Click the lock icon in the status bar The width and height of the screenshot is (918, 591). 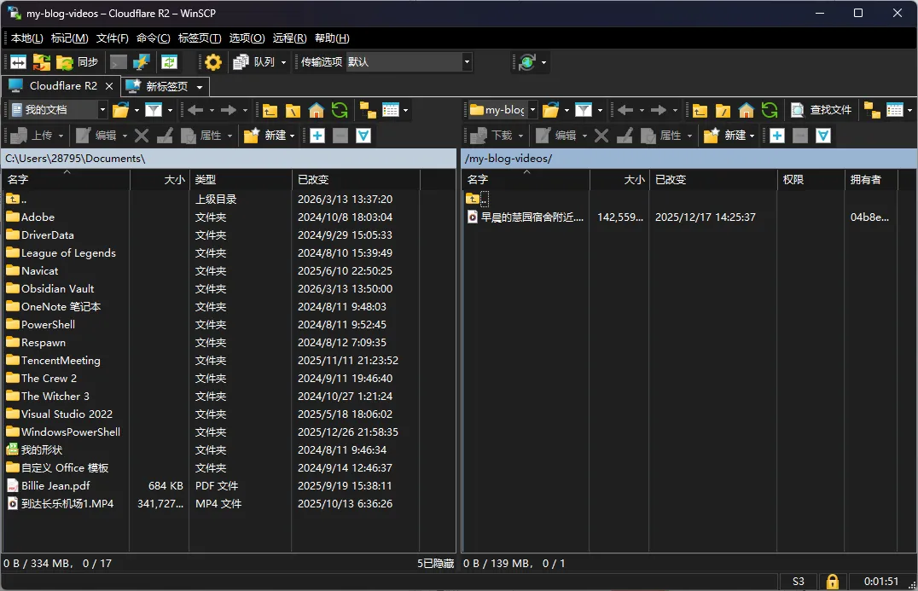(x=834, y=581)
